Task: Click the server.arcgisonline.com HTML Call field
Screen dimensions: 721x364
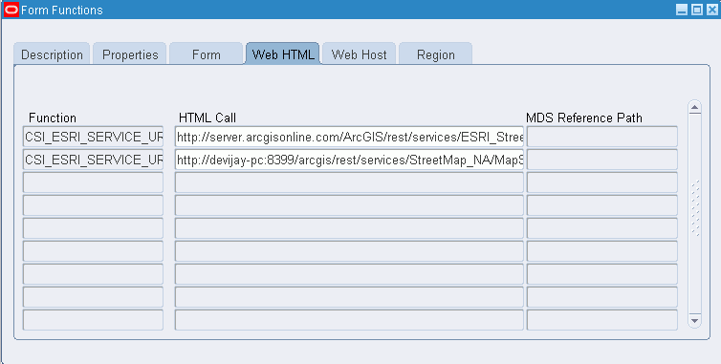Action: 349,137
